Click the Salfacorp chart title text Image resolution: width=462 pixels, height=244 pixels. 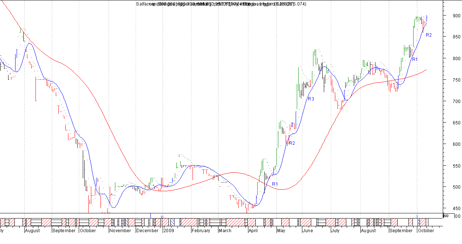pyautogui.click(x=221, y=4)
